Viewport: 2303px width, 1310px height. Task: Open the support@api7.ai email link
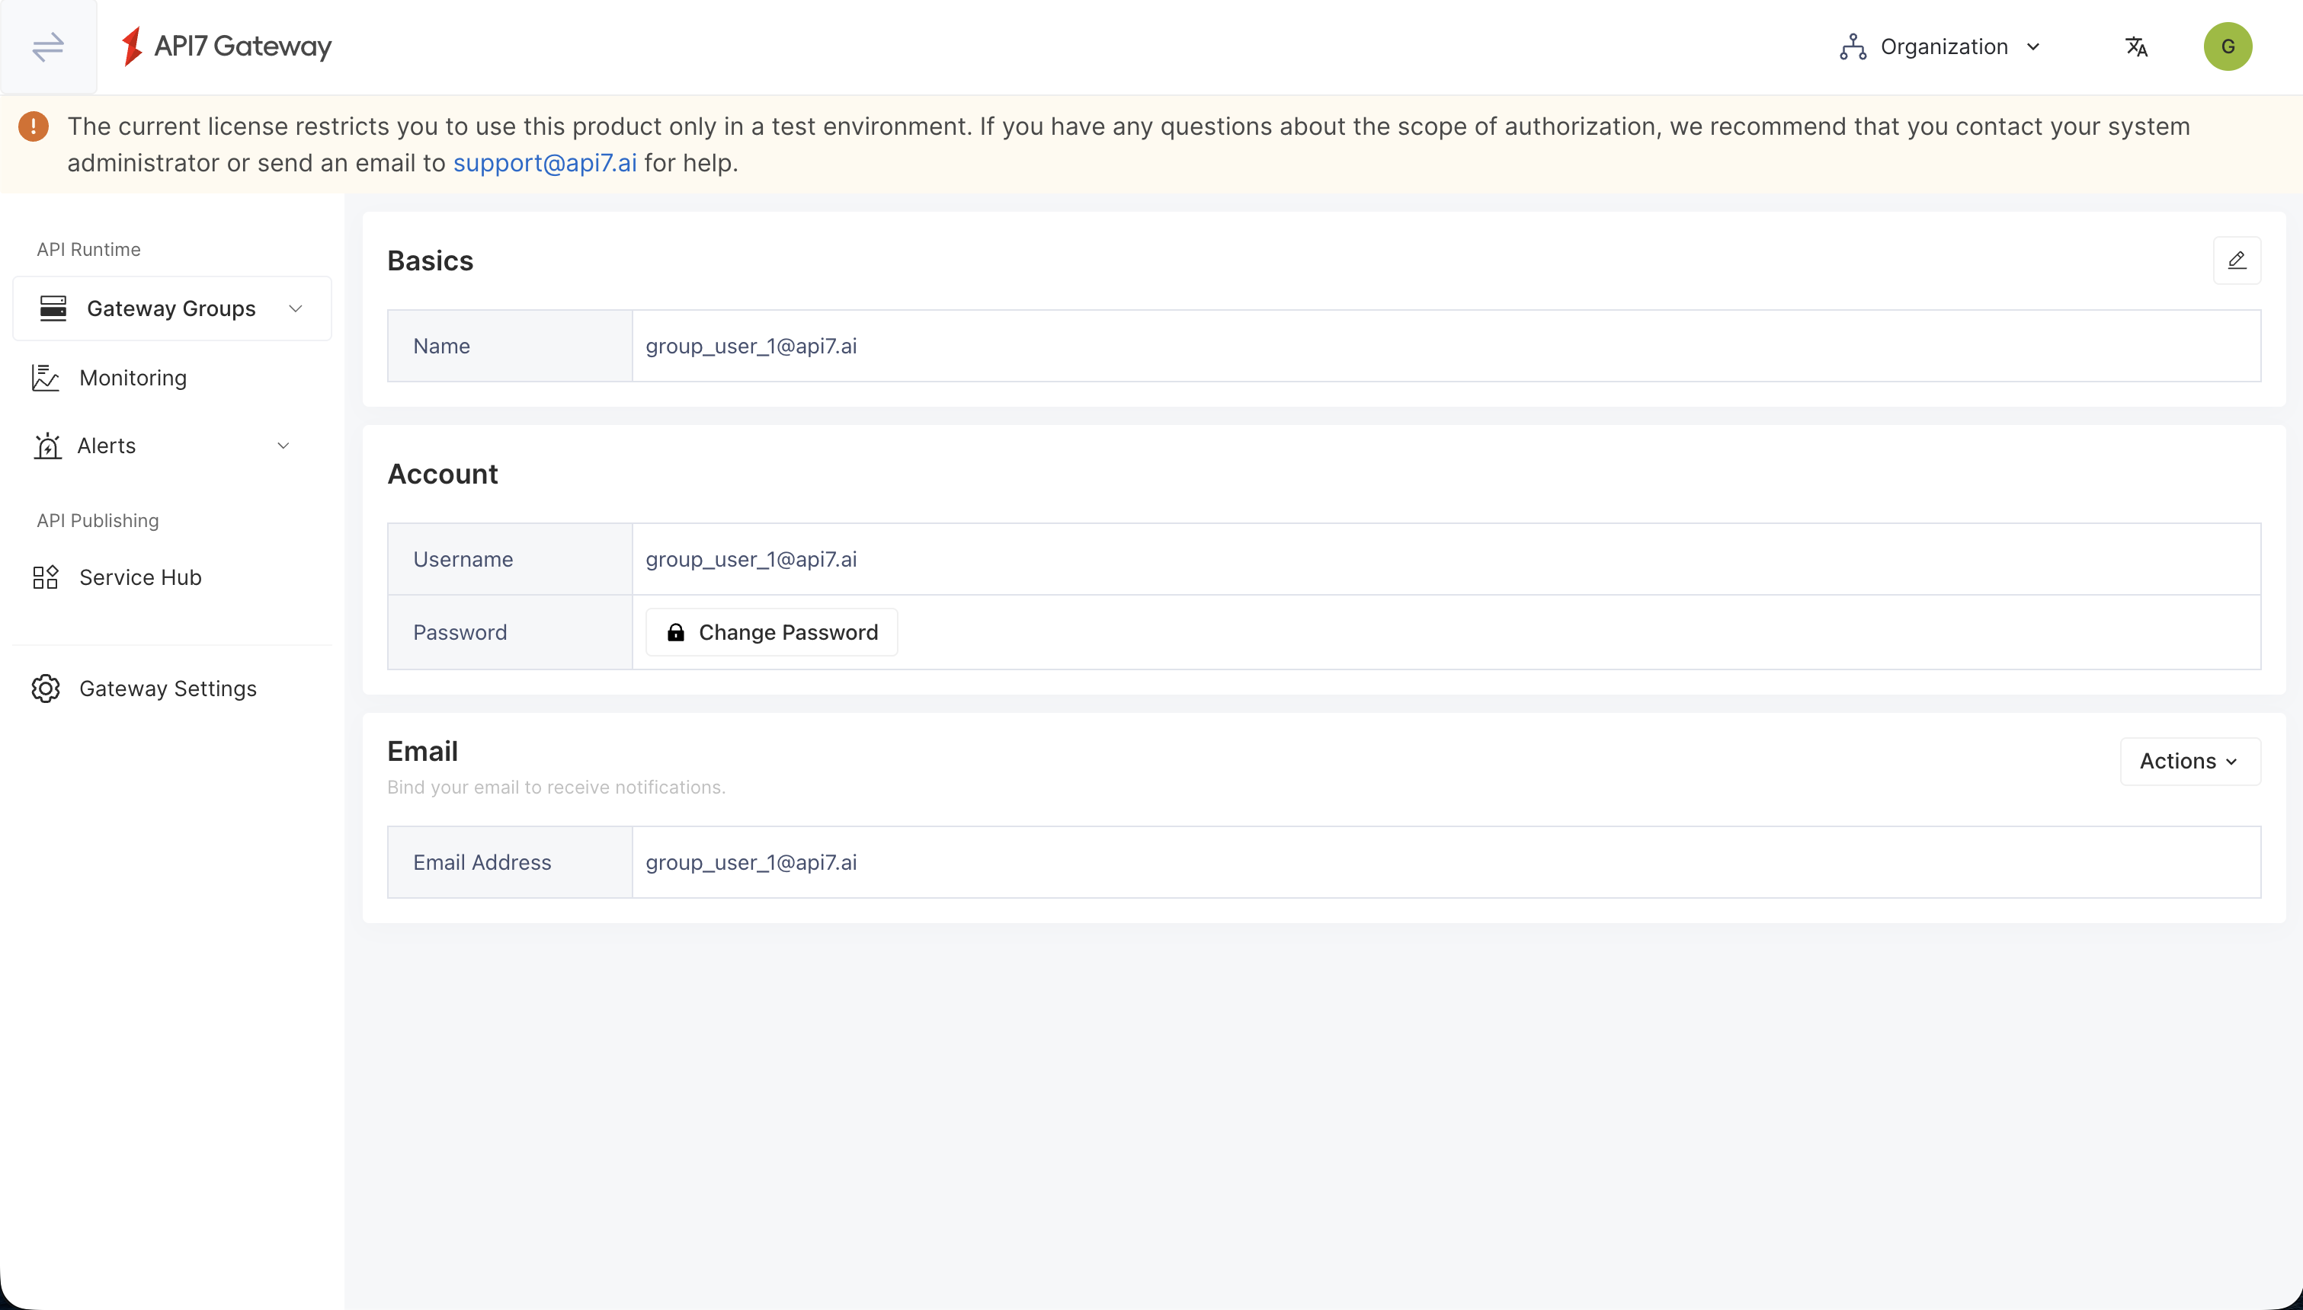click(x=546, y=163)
